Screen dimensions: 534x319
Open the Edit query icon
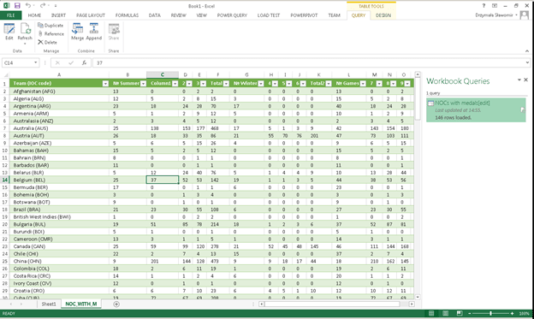[9, 32]
